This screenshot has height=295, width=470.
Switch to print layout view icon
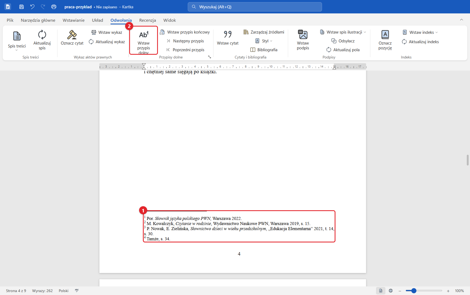pyautogui.click(x=381, y=291)
